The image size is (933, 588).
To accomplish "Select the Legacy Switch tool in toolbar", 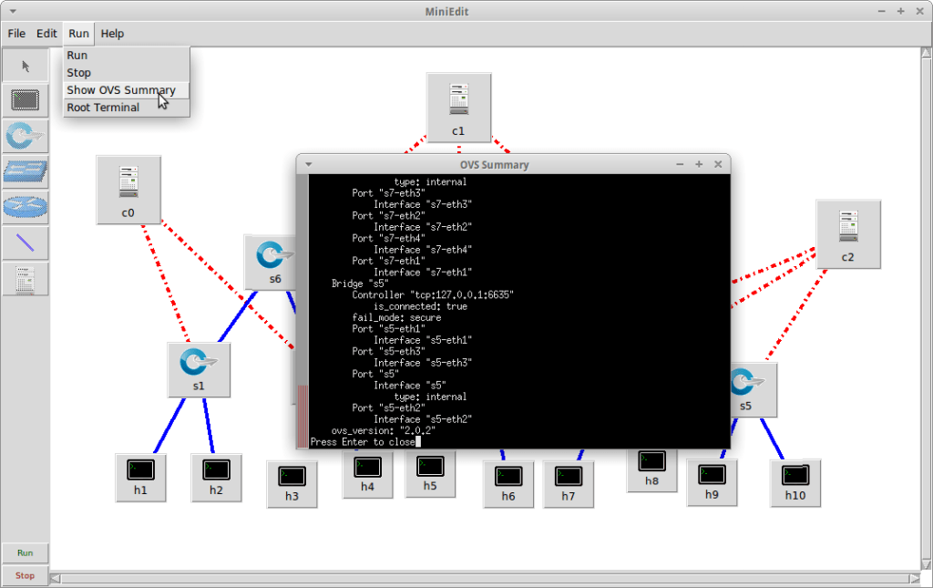I will tap(25, 171).
